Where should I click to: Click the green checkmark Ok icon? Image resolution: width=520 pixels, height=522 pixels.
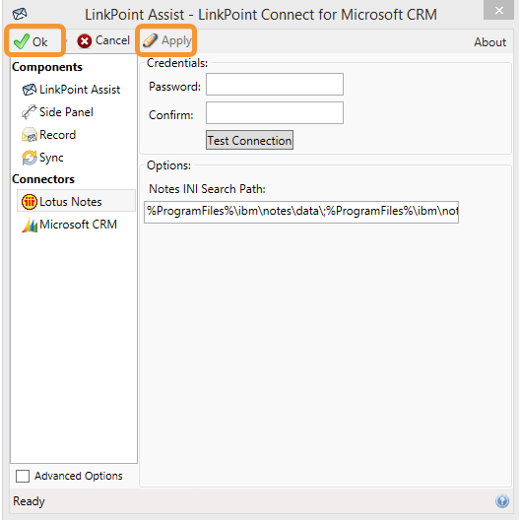(x=22, y=41)
